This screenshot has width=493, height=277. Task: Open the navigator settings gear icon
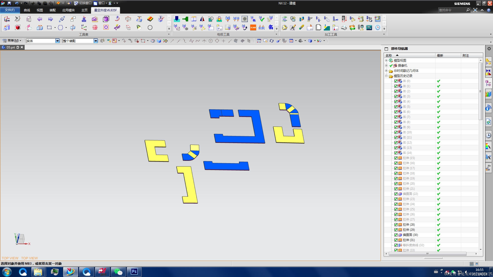[x=489, y=49]
